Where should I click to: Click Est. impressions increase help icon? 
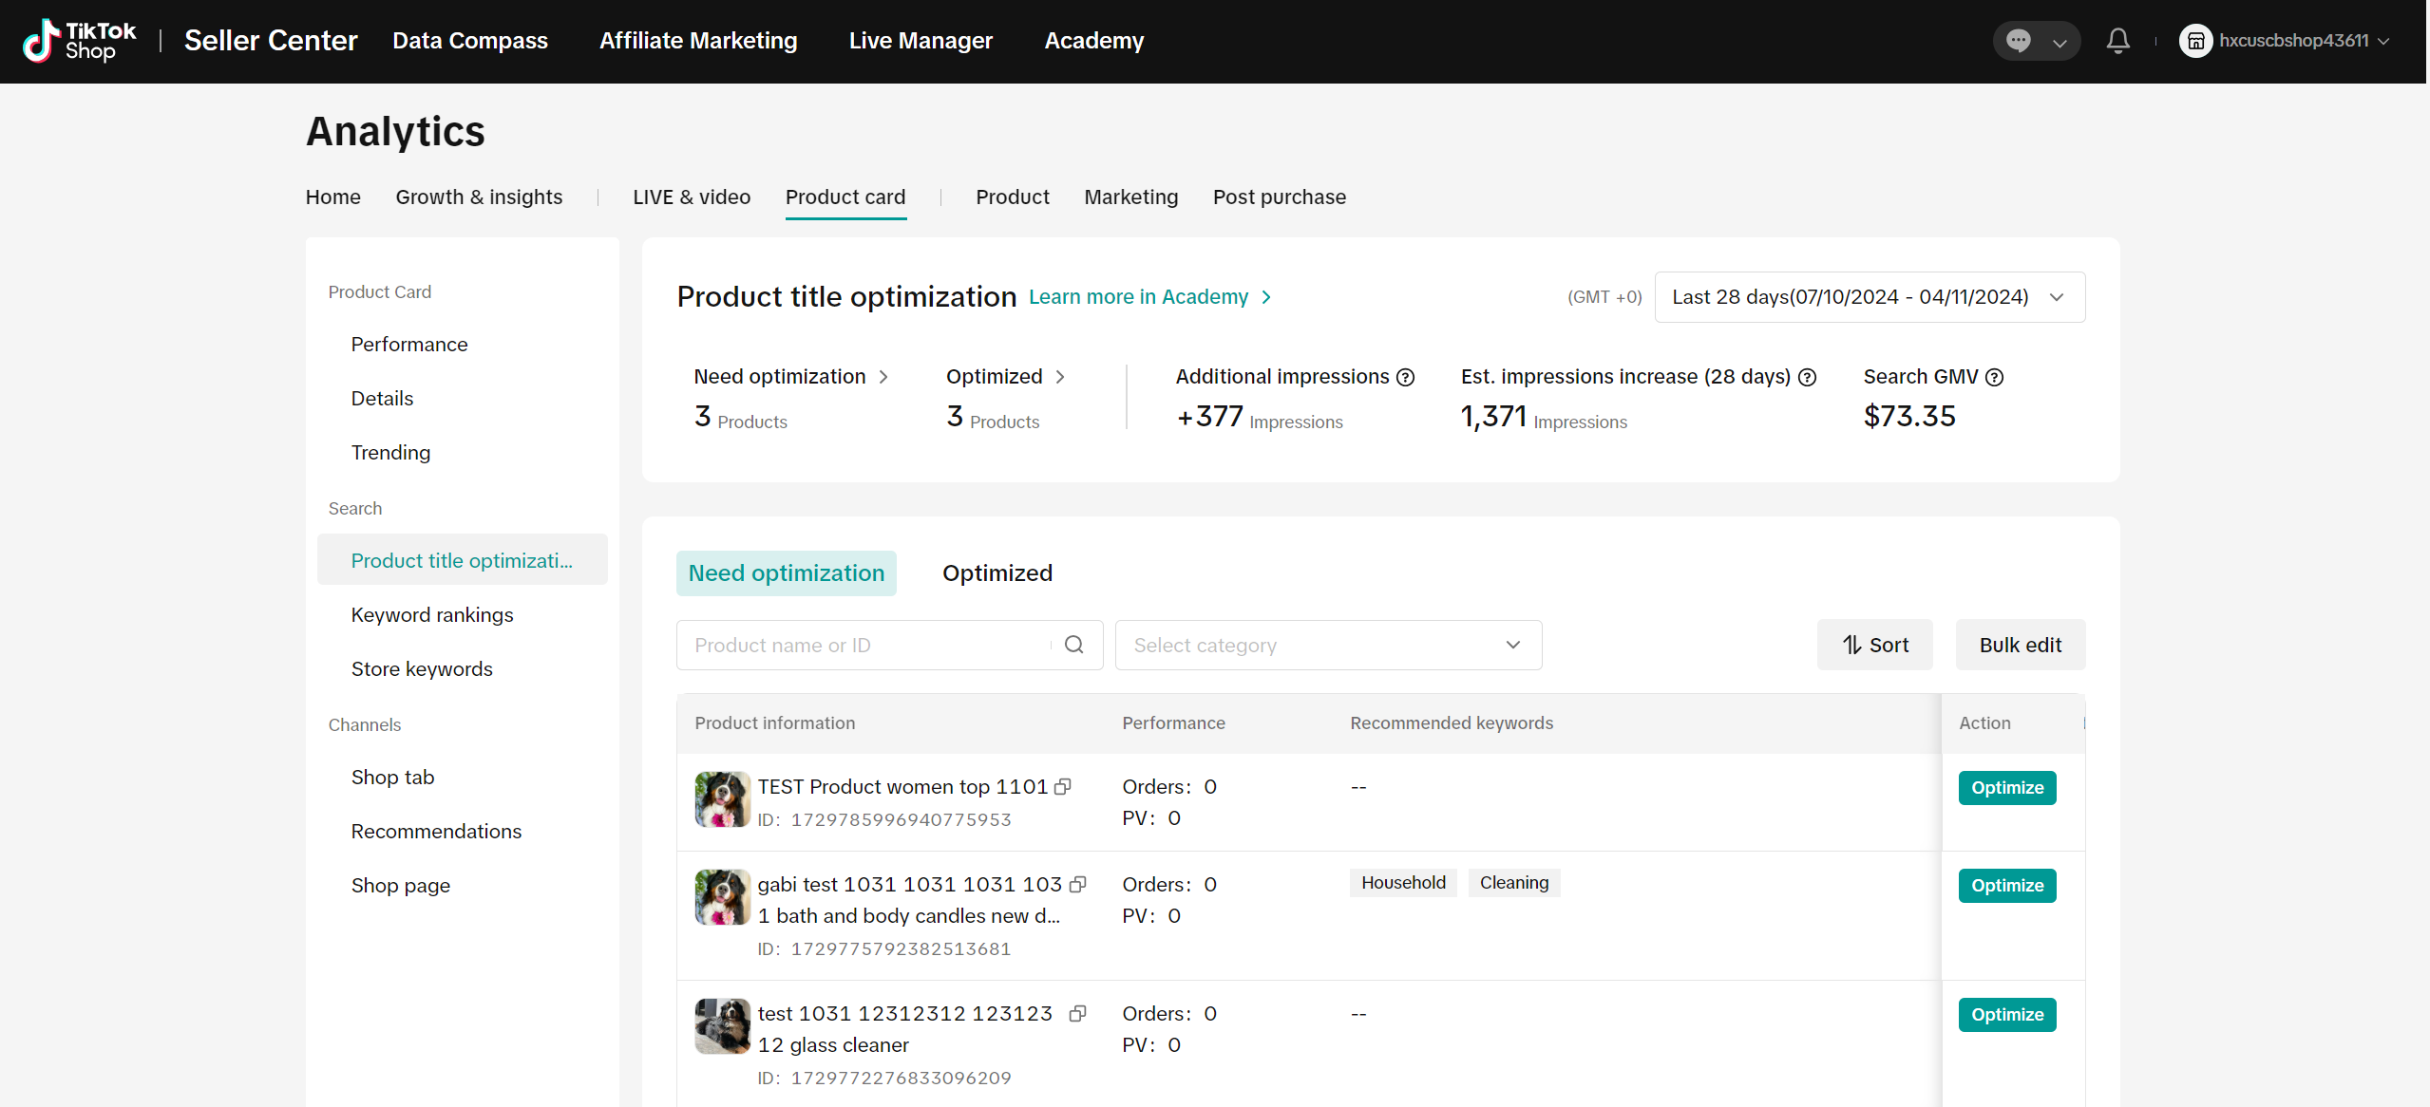click(x=1808, y=377)
